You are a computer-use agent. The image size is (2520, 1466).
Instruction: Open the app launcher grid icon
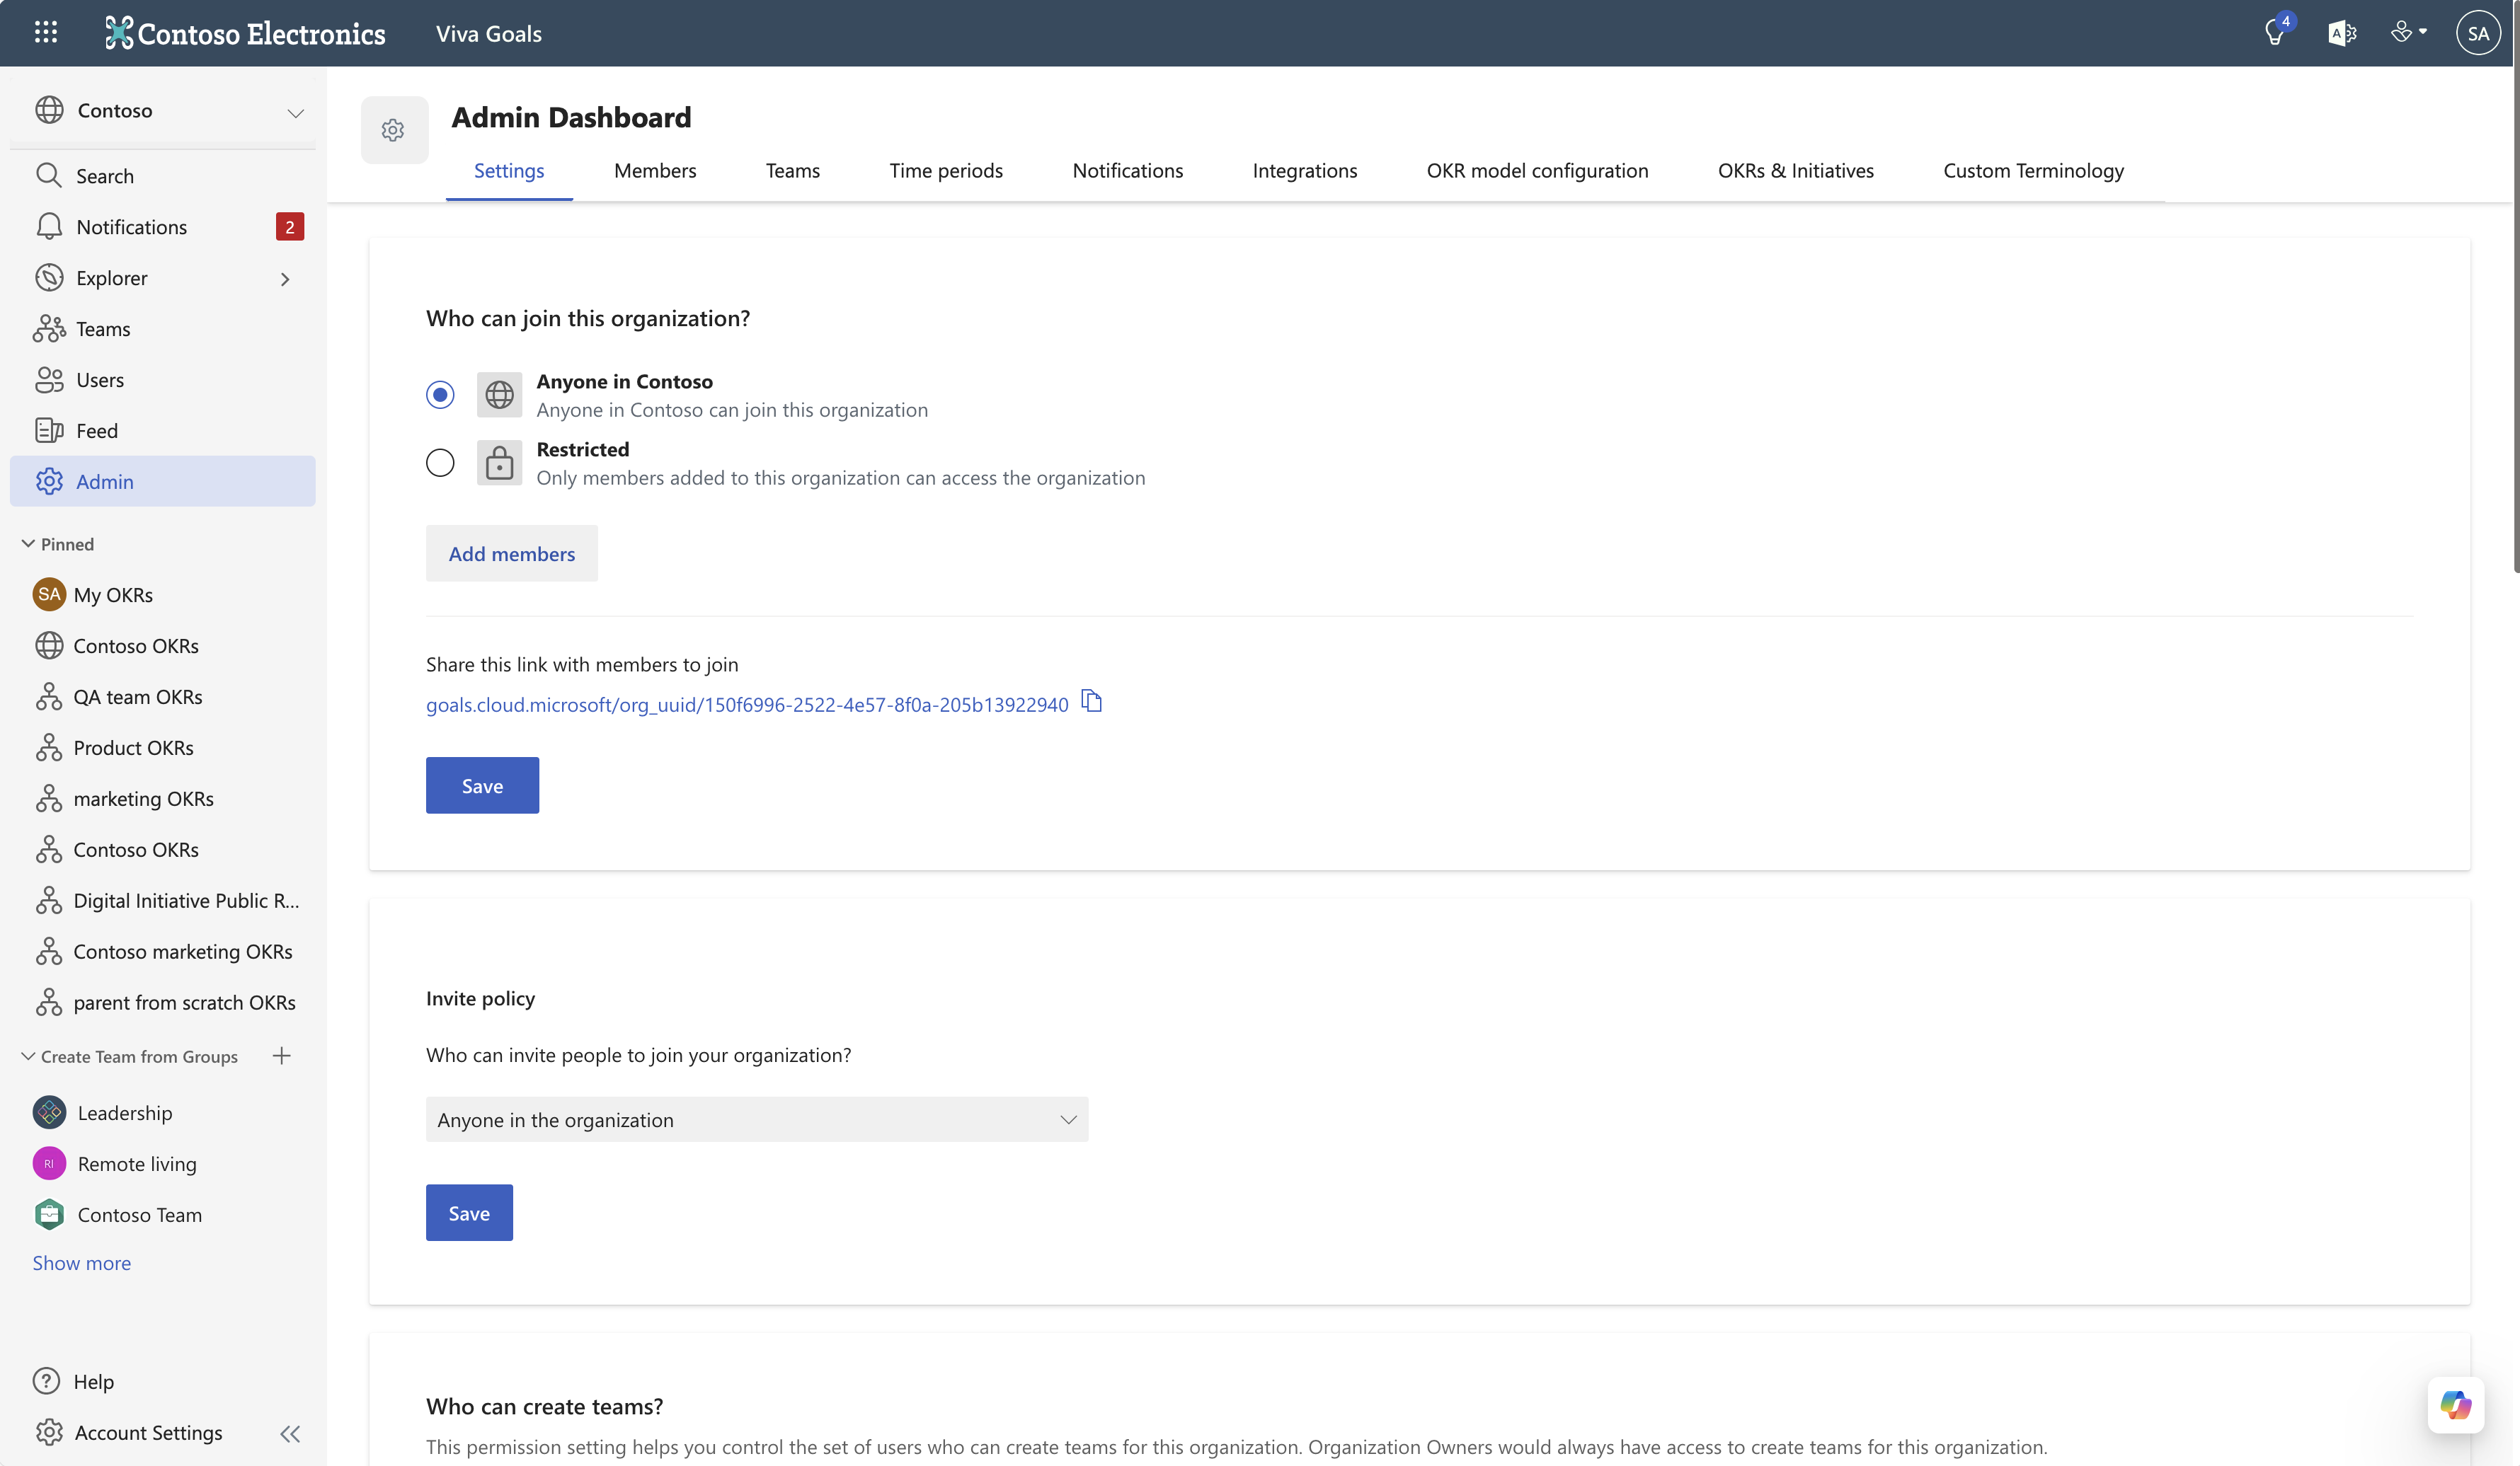pyautogui.click(x=46, y=33)
